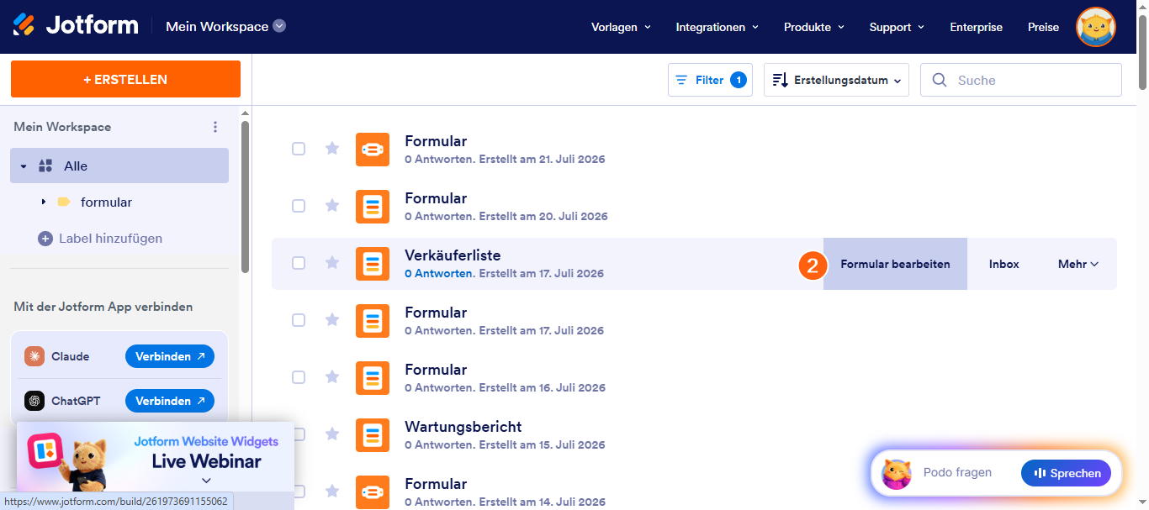Click the Wartungsbericht form title

(x=463, y=426)
